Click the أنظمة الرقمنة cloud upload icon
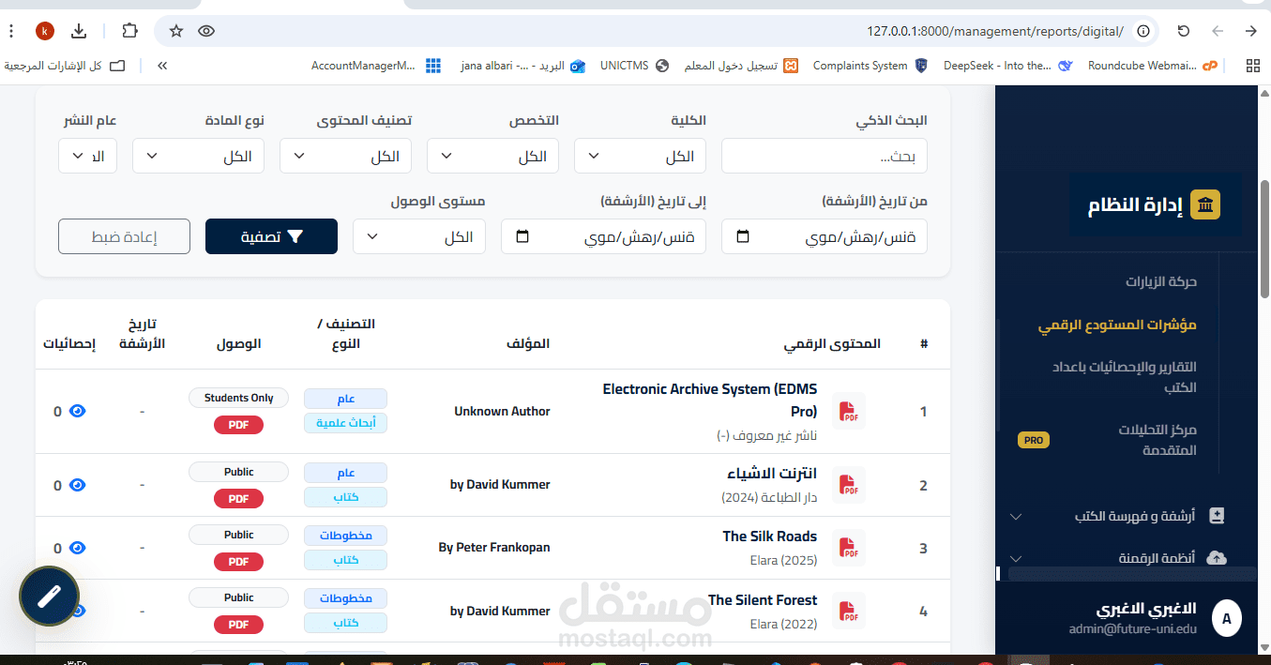This screenshot has height=665, width=1271. [x=1217, y=558]
